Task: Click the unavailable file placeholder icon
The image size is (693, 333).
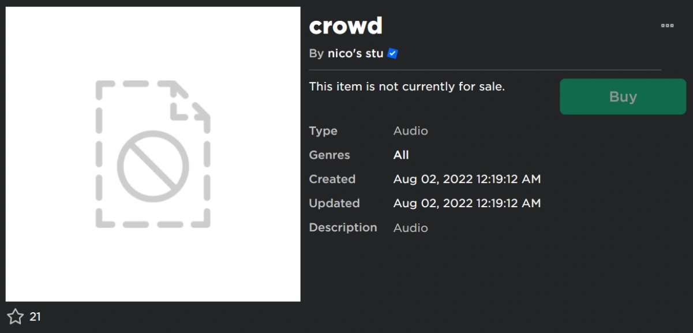Action: tap(153, 154)
